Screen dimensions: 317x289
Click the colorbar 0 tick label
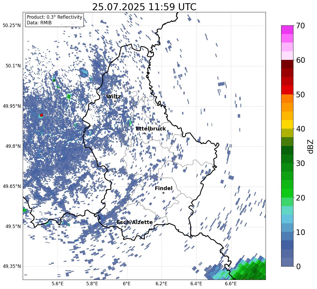click(x=298, y=266)
